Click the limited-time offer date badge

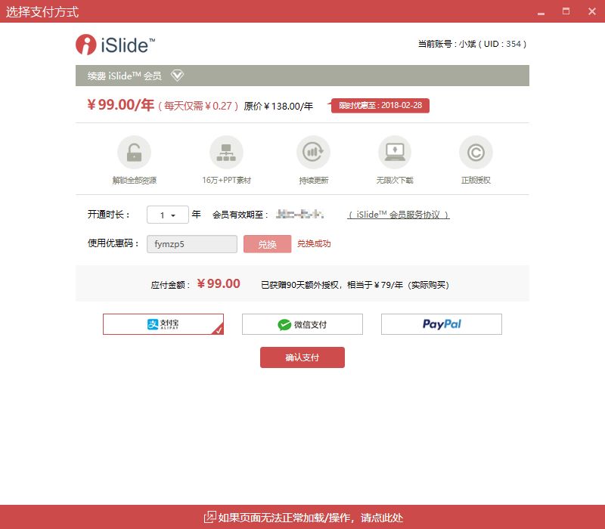(380, 105)
